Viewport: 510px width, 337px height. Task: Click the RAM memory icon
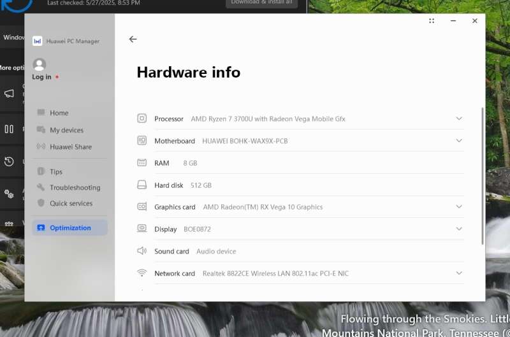tap(142, 162)
